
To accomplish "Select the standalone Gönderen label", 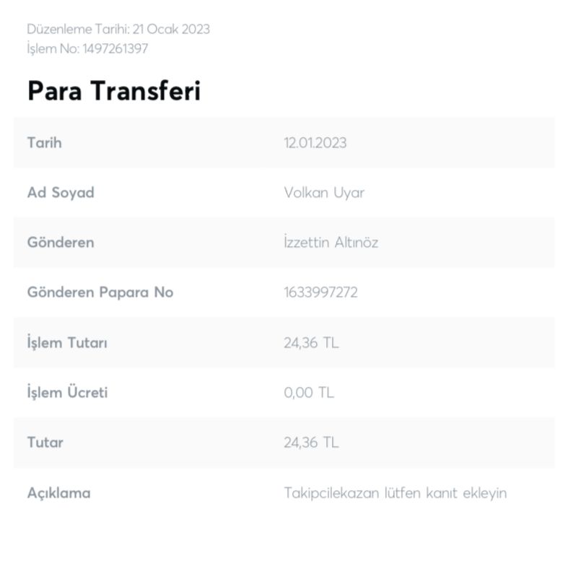I will 61,242.
